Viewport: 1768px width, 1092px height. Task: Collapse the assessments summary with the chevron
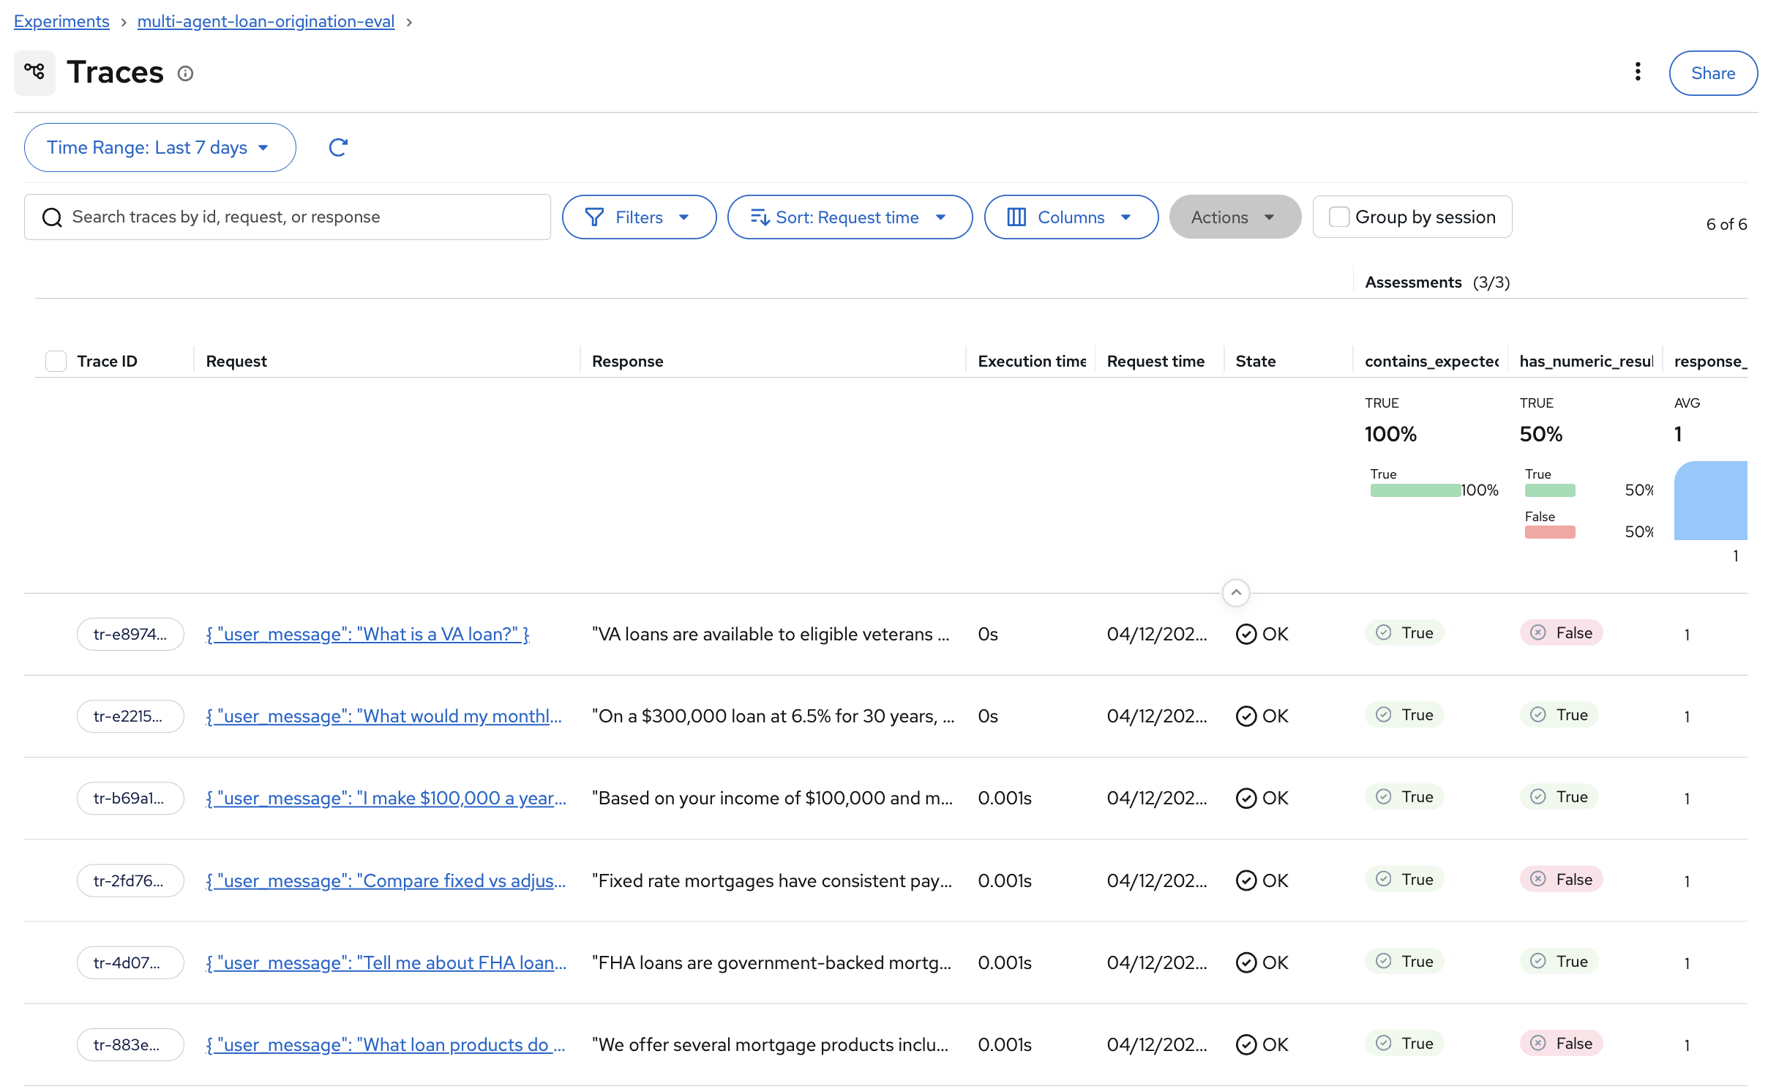1235,592
